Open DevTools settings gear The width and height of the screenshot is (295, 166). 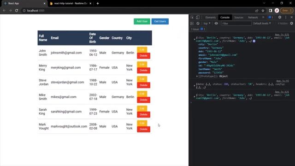280,18
